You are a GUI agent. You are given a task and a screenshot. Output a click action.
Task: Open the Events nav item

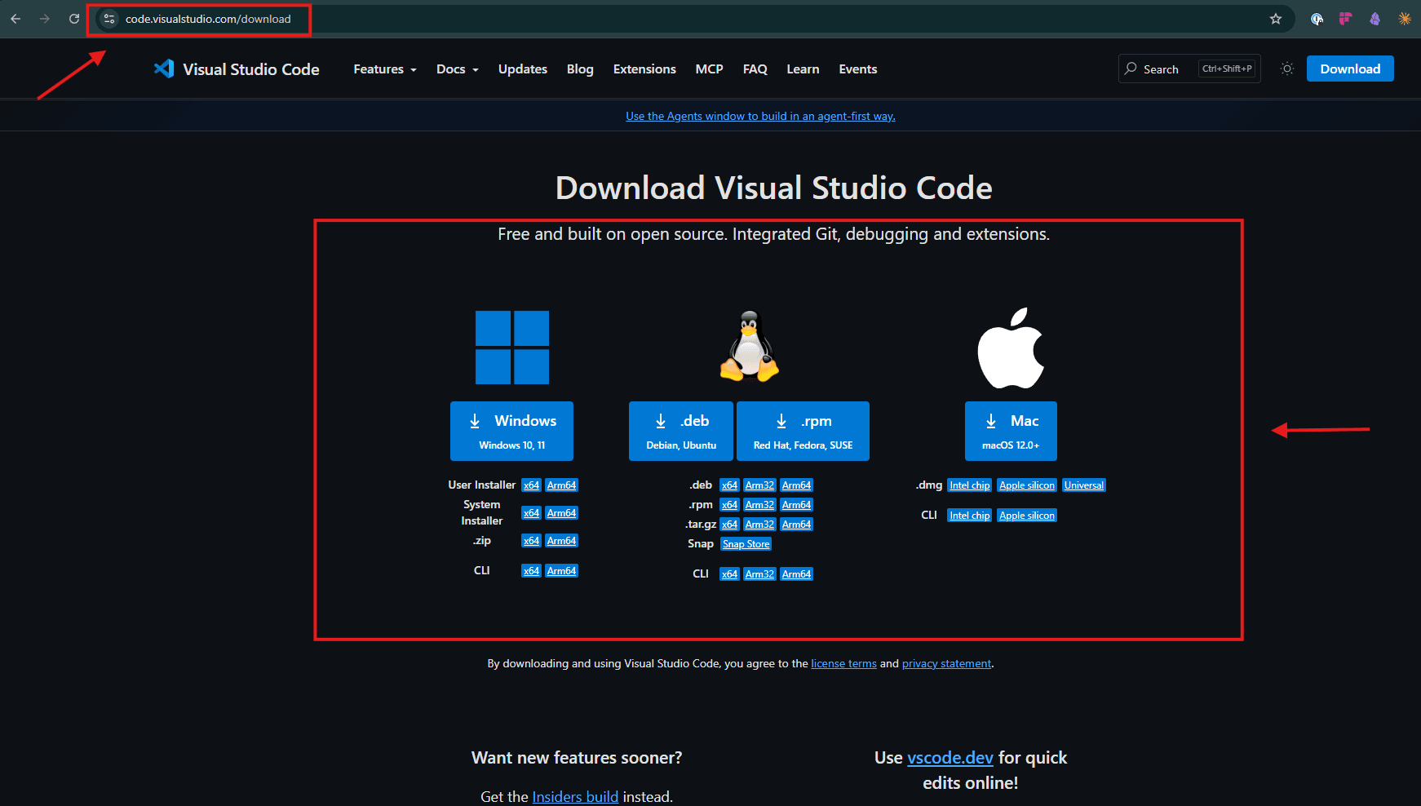point(858,69)
